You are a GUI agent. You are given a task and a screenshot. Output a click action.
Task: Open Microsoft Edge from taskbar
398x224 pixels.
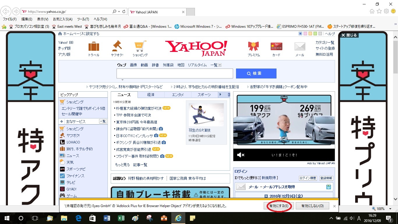coord(78,218)
